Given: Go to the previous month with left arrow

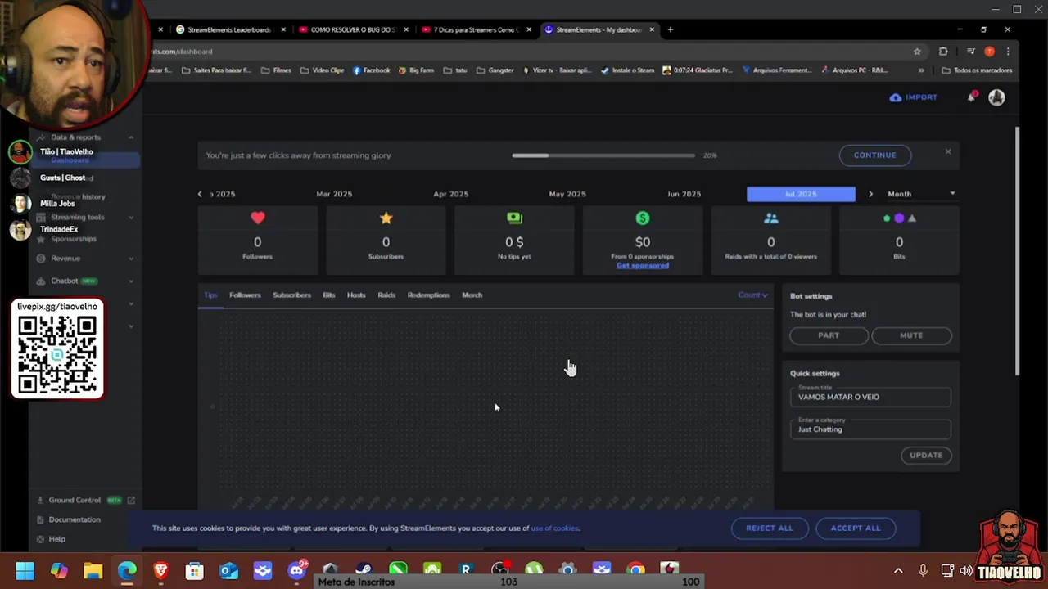Looking at the screenshot, I should 200,194.
